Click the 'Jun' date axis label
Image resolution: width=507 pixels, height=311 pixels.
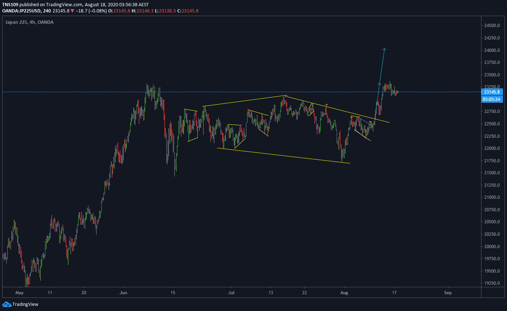124,293
